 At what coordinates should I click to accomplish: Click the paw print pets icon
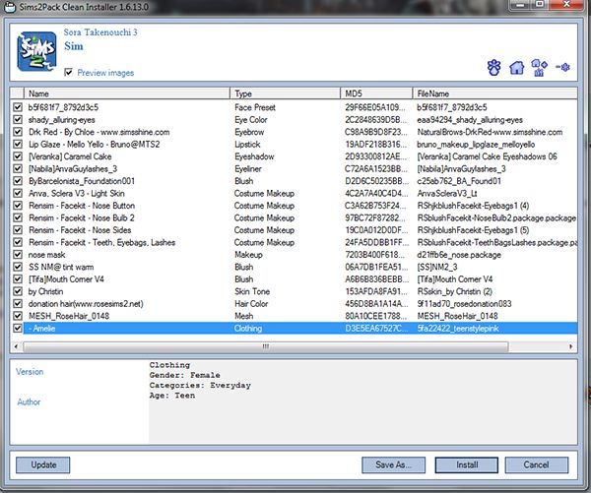494,68
